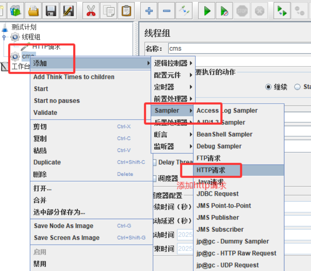Click the Paste clipboard icon
The height and width of the screenshot is (271, 311).
point(126,11)
